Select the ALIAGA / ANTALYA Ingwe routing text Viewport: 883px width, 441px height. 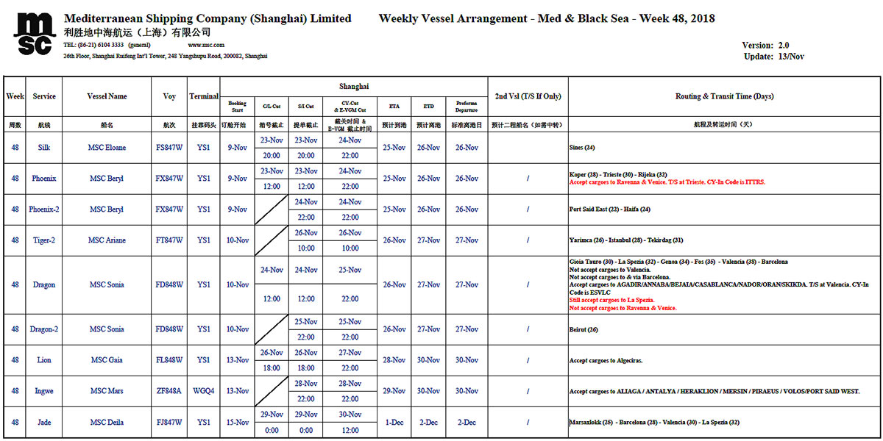click(714, 392)
